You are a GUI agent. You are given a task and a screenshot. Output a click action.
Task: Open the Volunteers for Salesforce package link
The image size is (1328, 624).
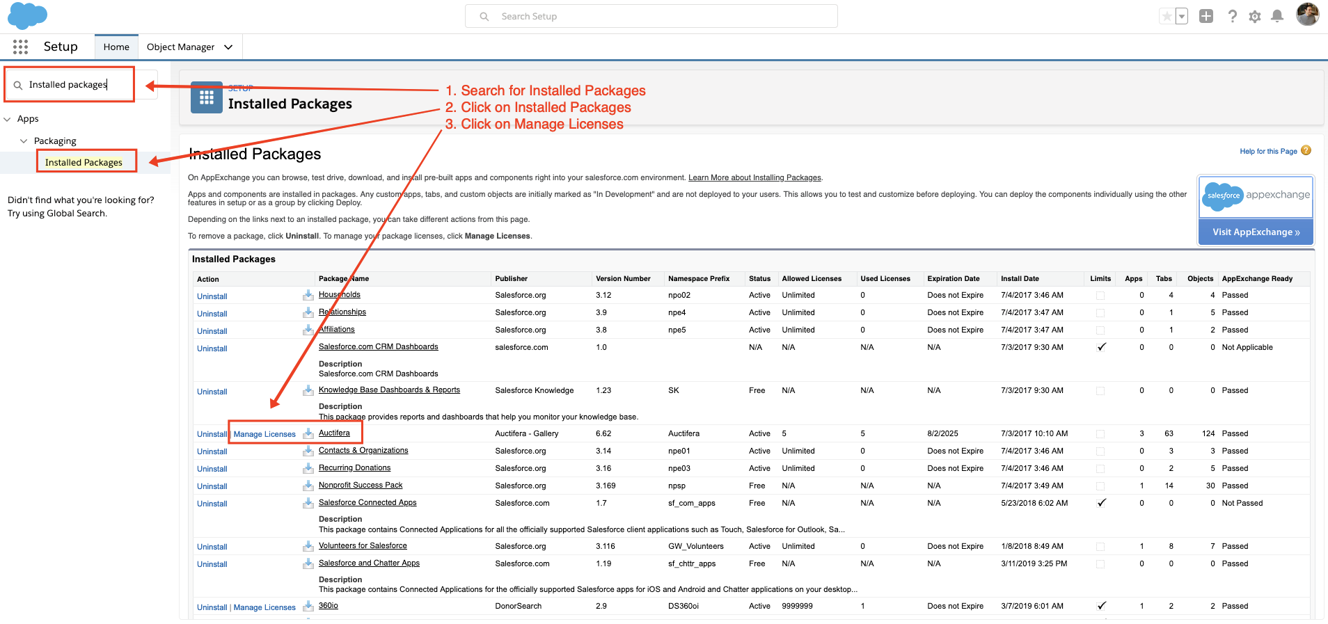click(363, 545)
